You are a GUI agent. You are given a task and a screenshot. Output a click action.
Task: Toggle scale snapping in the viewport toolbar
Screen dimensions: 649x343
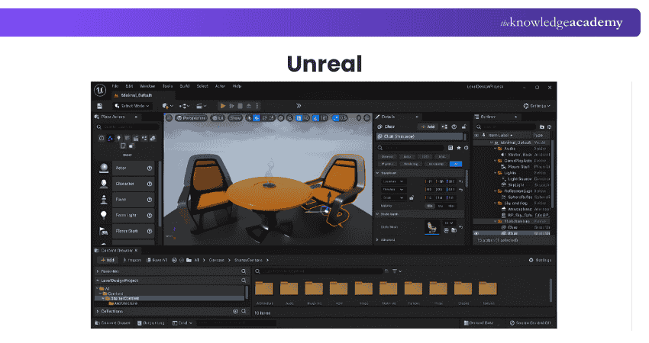click(336, 118)
